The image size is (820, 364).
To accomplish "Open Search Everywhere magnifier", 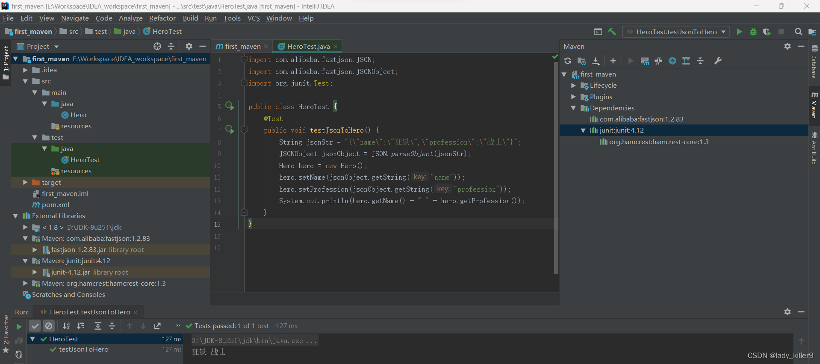I will point(798,32).
